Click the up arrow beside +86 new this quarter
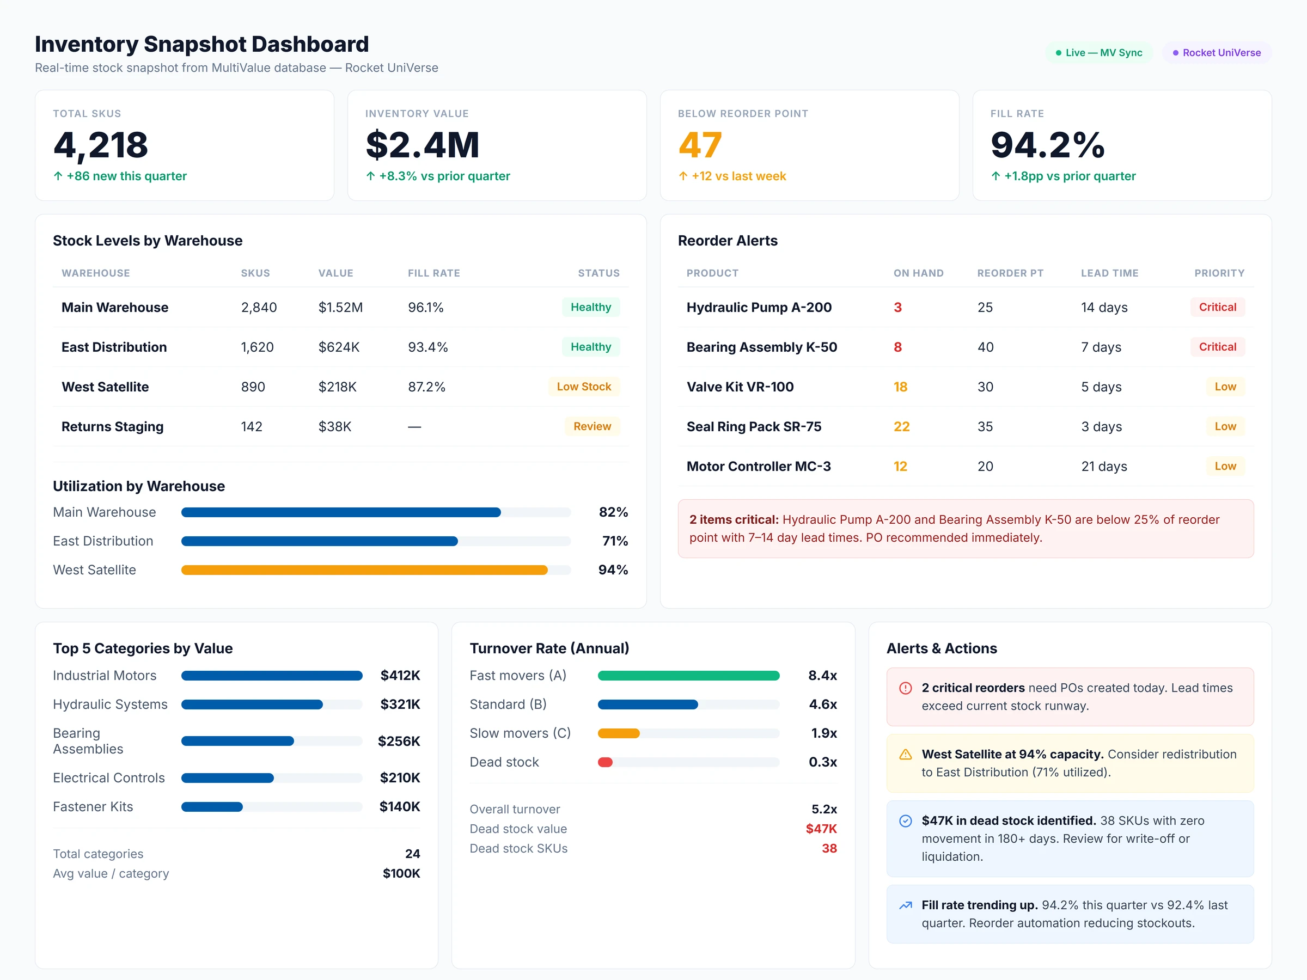This screenshot has height=980, width=1307. (57, 176)
